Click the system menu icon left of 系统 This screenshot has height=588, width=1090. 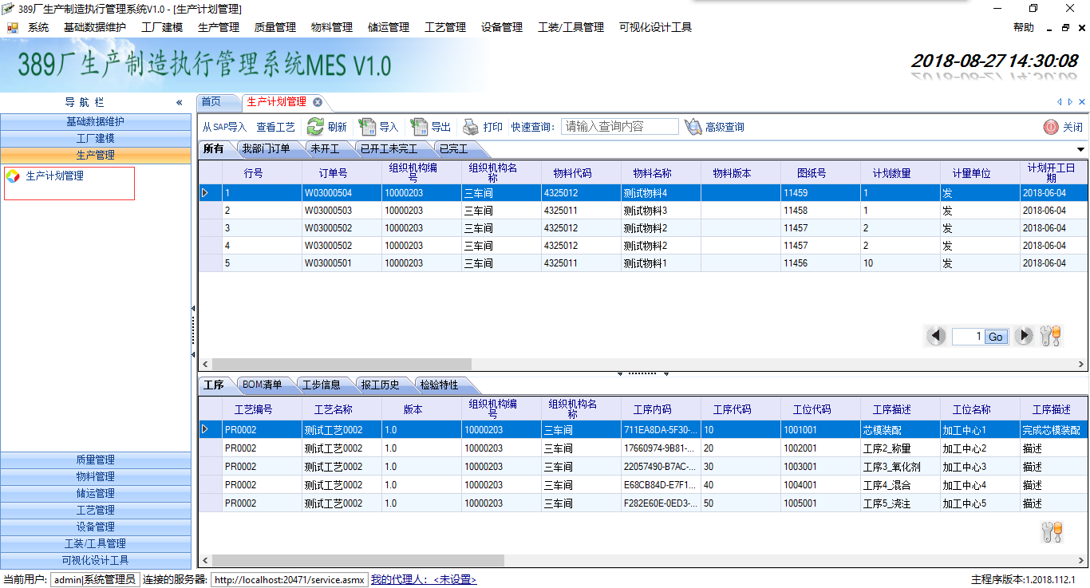point(12,27)
